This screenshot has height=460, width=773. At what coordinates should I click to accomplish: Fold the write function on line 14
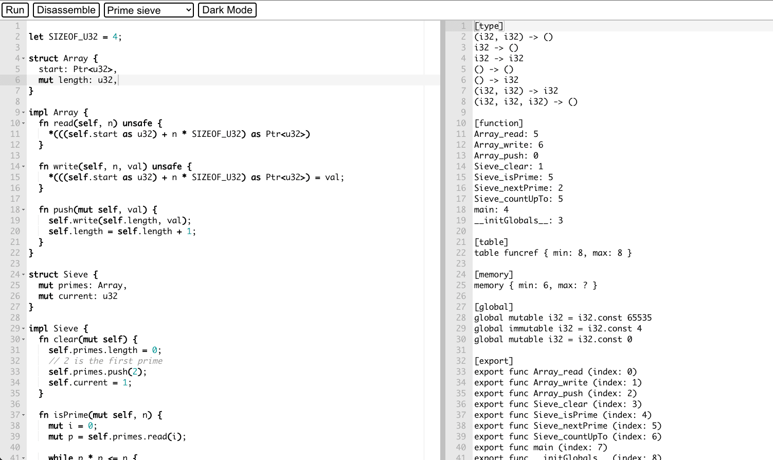click(24, 167)
